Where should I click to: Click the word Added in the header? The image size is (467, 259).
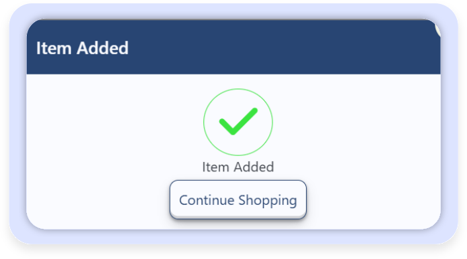(103, 48)
